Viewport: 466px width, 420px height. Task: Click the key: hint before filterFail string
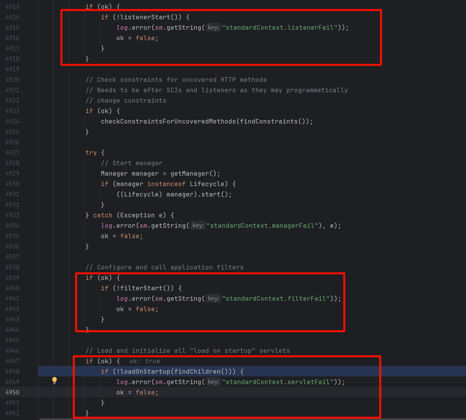pyautogui.click(x=213, y=298)
